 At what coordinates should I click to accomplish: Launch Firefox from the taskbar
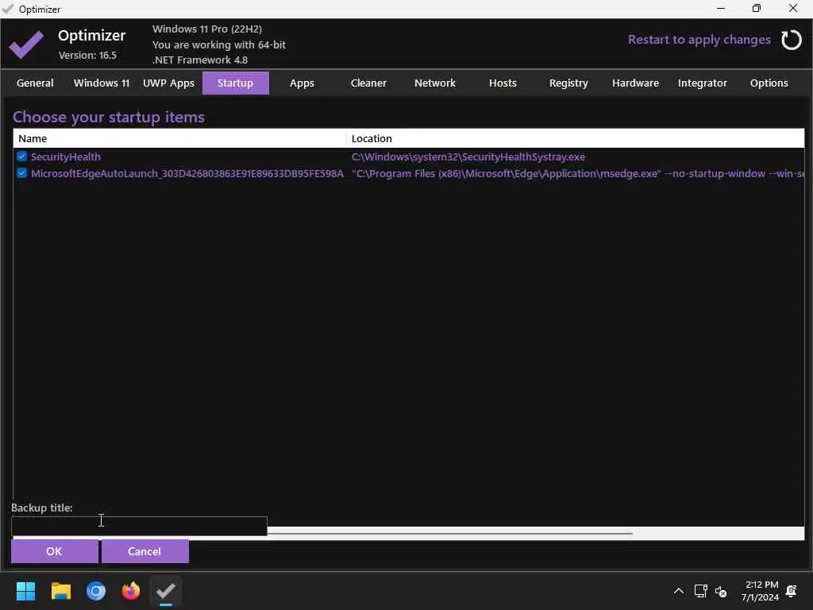point(131,591)
